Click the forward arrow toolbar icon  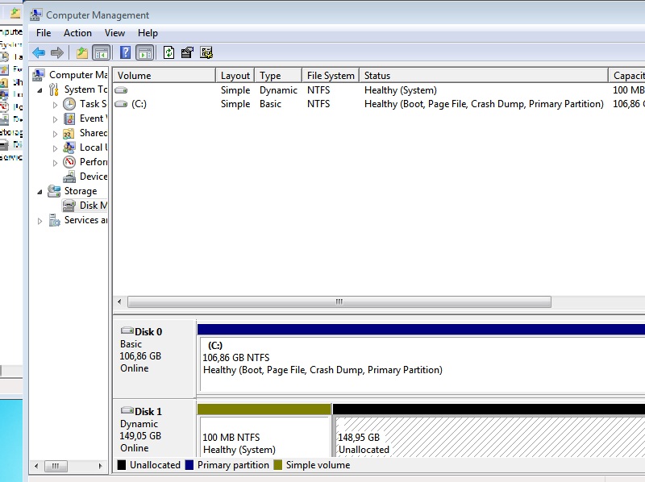pos(57,52)
